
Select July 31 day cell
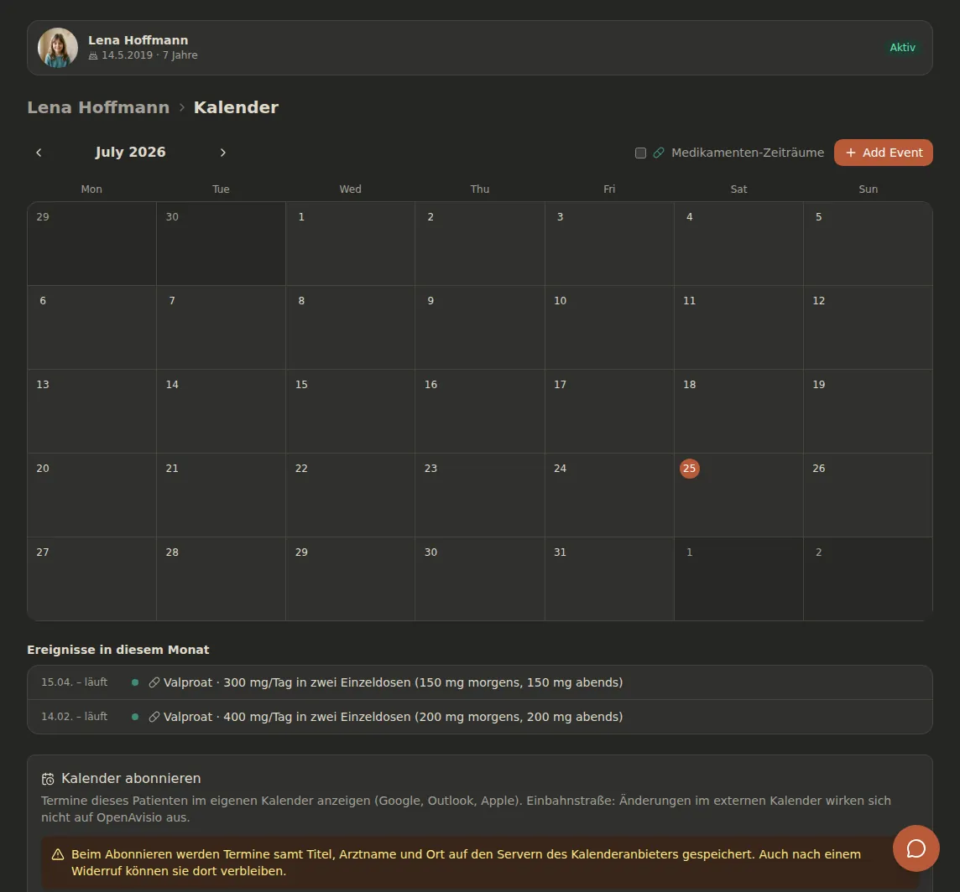pyautogui.click(x=609, y=578)
